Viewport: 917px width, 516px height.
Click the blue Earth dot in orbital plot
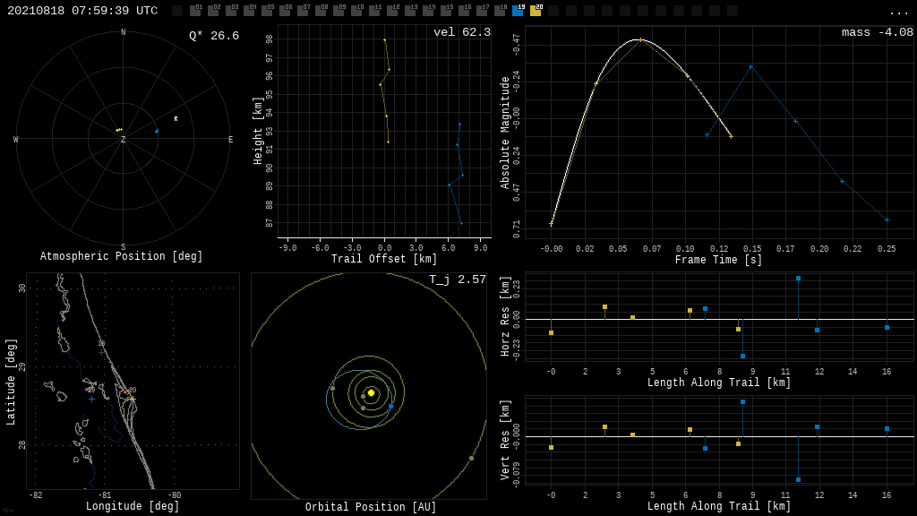click(390, 406)
